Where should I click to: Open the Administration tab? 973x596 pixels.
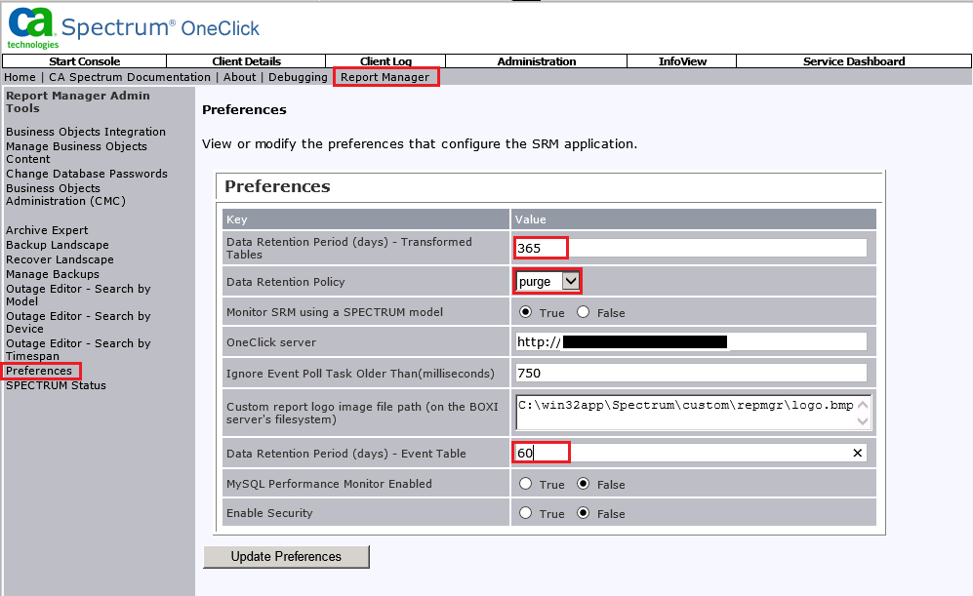tap(536, 61)
